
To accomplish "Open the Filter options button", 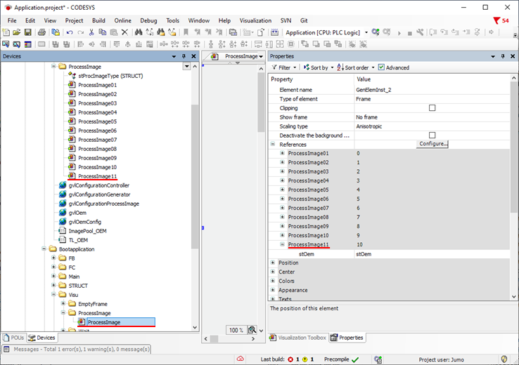I will [x=283, y=67].
